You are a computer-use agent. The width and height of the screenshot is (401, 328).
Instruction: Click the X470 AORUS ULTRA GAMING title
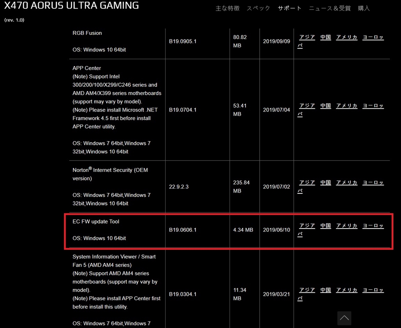[x=72, y=5]
